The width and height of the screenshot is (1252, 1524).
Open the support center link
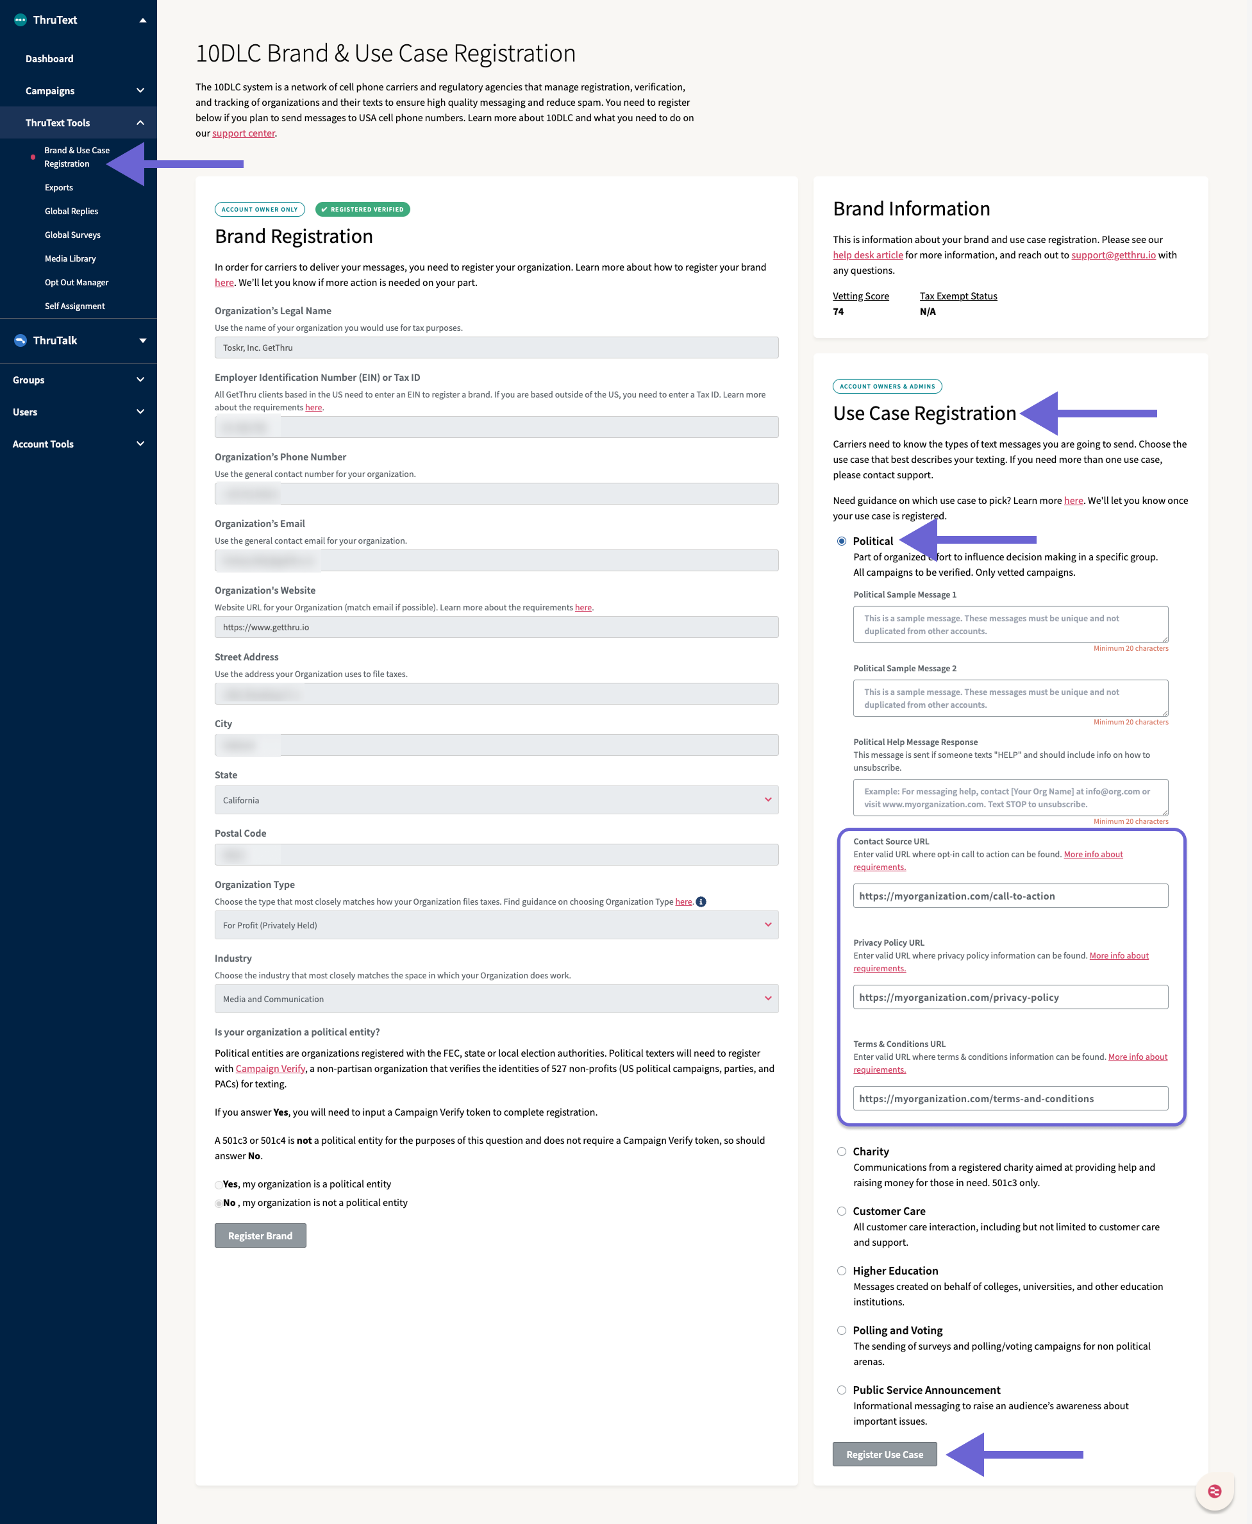243,133
